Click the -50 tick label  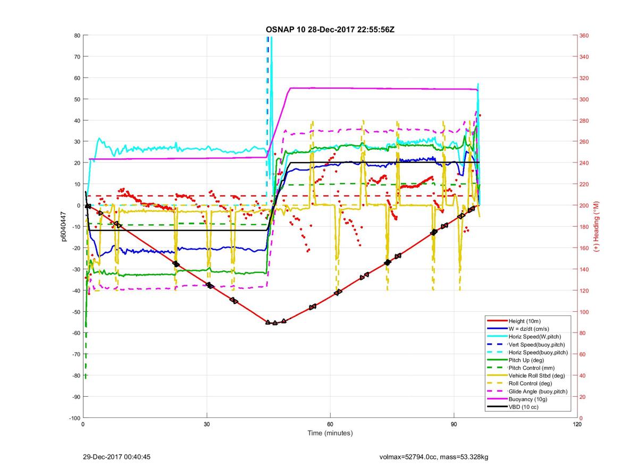click(x=75, y=312)
